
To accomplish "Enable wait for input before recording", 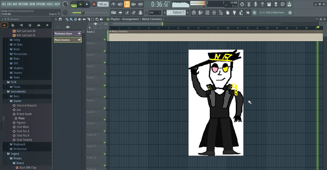I will (x=120, y=4).
